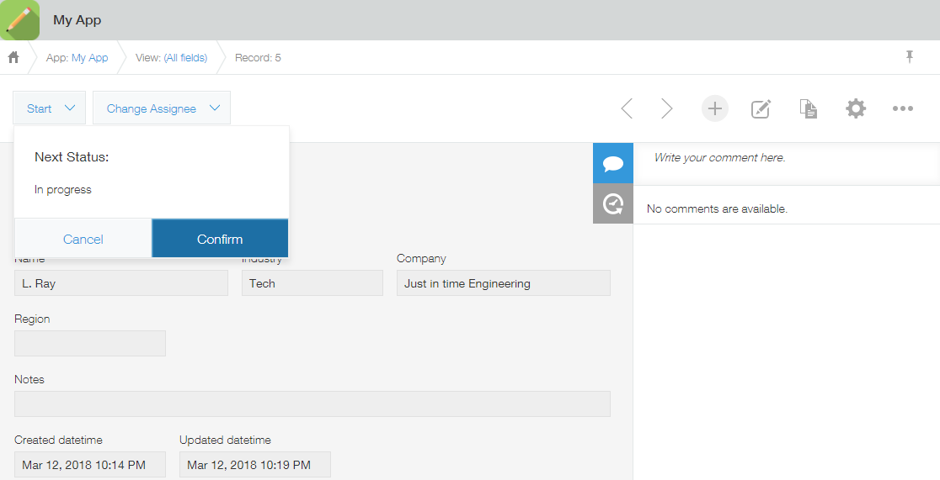The image size is (940, 480).
Task: Go to the next record arrow
Action: [x=666, y=108]
